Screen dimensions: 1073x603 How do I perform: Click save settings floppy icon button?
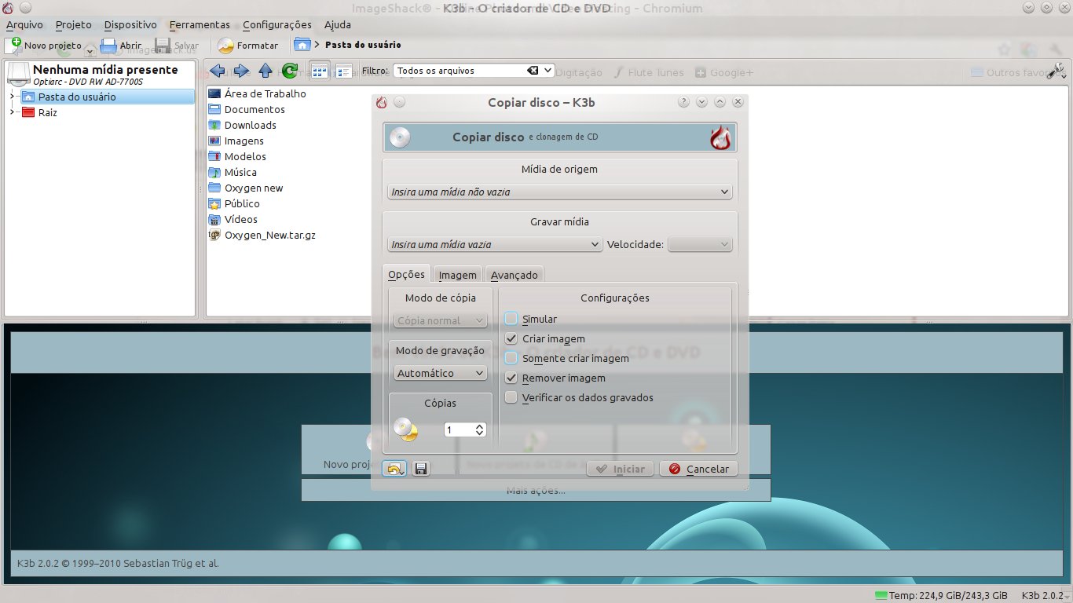click(x=421, y=469)
